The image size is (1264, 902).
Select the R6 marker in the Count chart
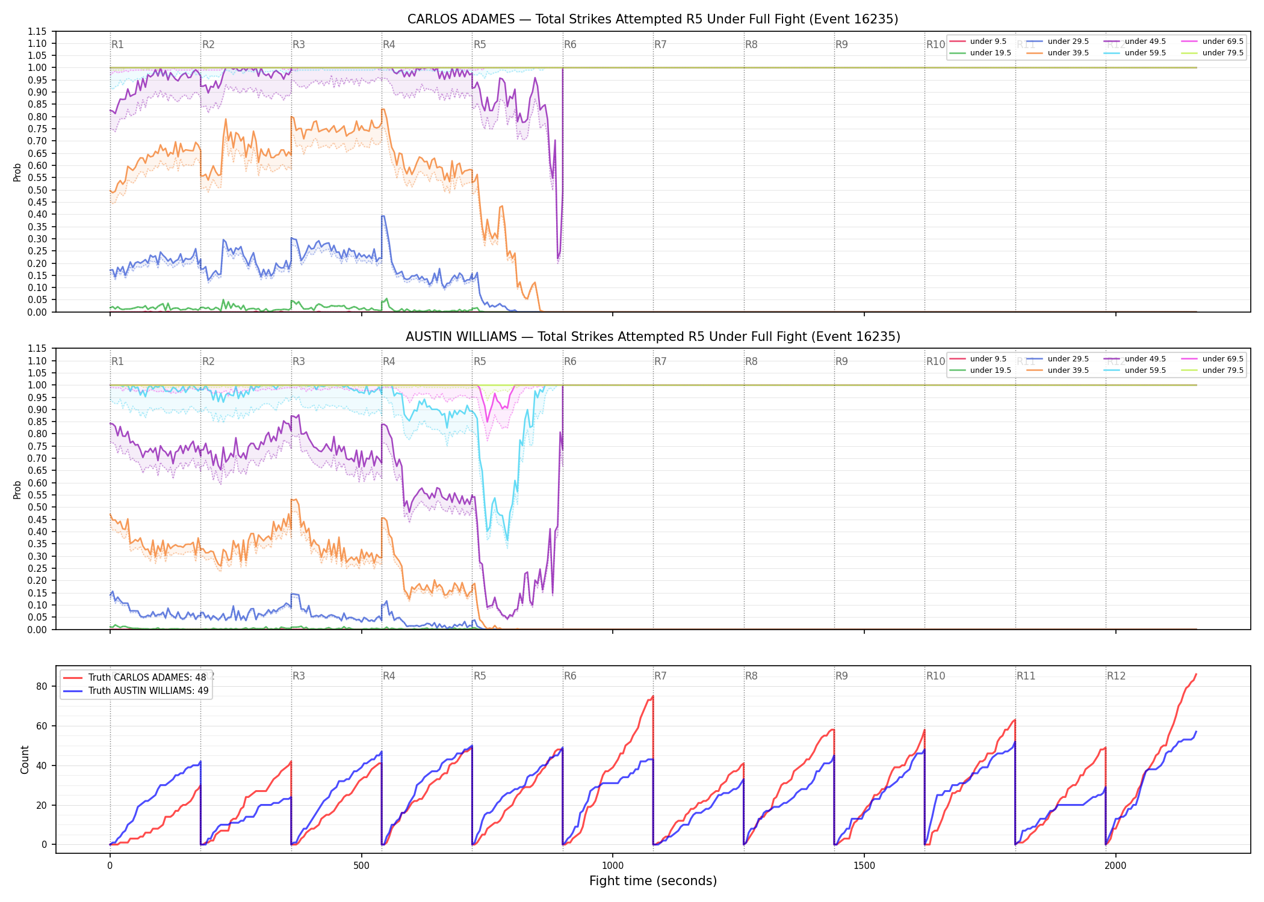click(570, 676)
